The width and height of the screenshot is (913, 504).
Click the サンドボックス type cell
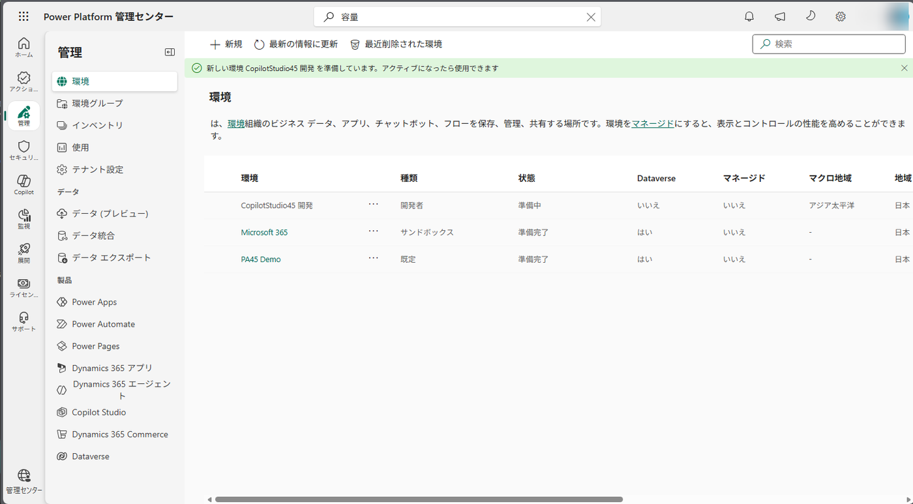[427, 232]
